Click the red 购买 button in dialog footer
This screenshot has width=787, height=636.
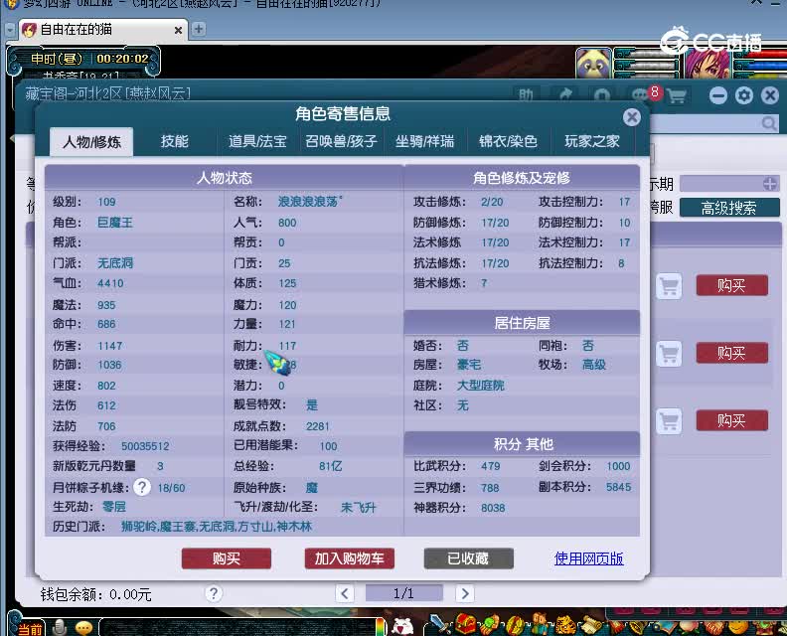pyautogui.click(x=227, y=558)
